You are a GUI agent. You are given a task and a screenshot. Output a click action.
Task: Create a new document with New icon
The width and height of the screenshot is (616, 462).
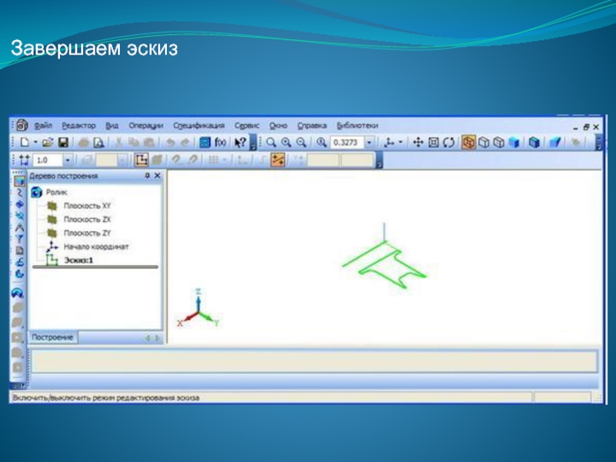point(25,142)
